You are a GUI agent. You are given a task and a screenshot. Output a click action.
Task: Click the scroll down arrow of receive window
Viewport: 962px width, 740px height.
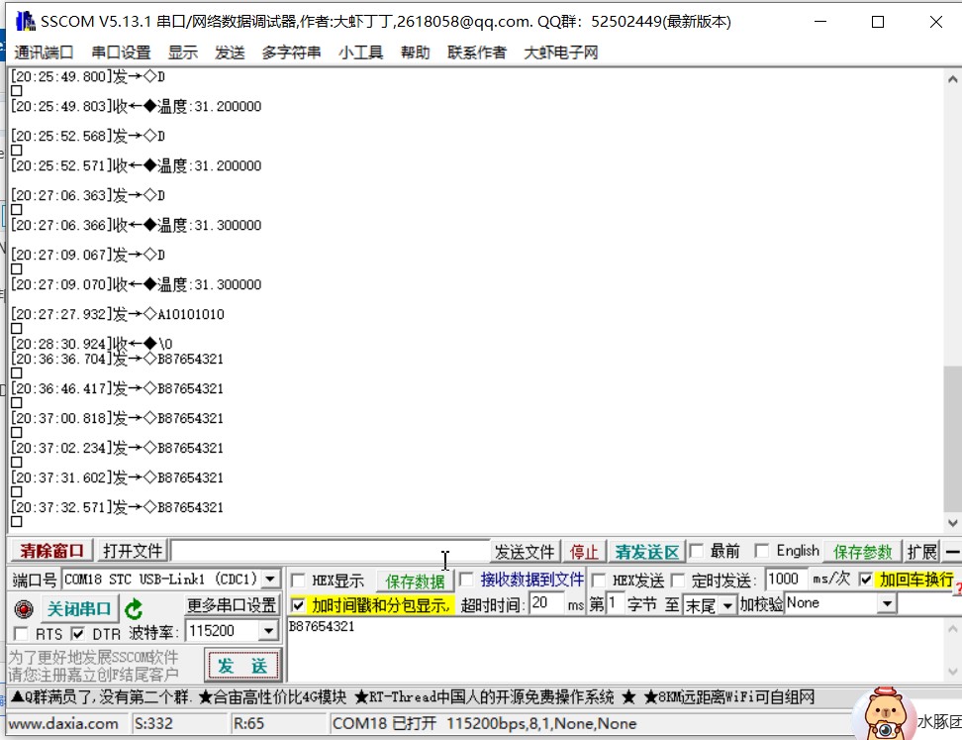(x=952, y=524)
